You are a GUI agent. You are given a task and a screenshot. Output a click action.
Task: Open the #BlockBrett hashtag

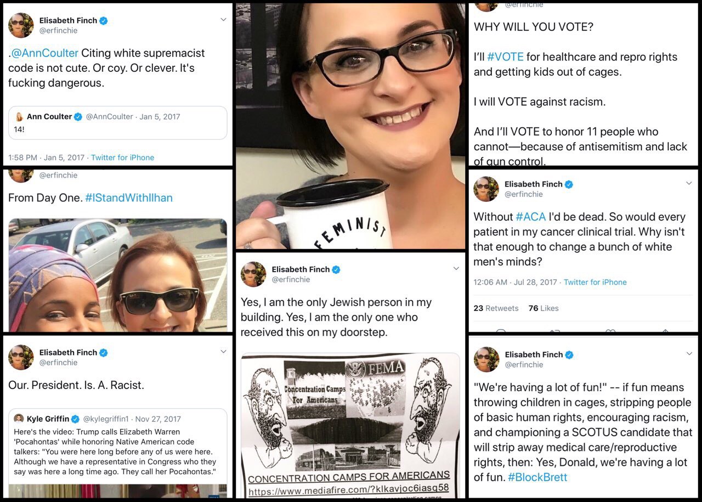click(537, 477)
